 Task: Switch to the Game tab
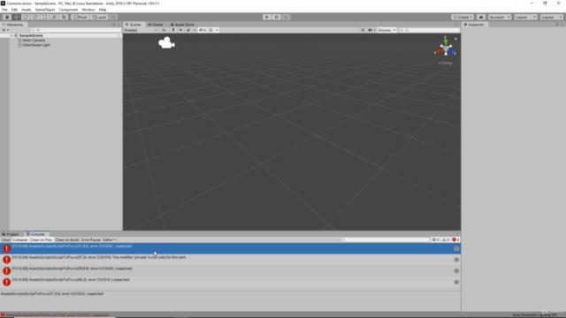click(156, 25)
